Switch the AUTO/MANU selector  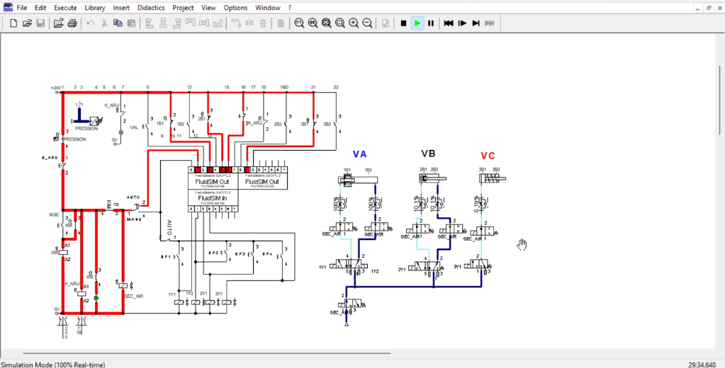pos(136,207)
